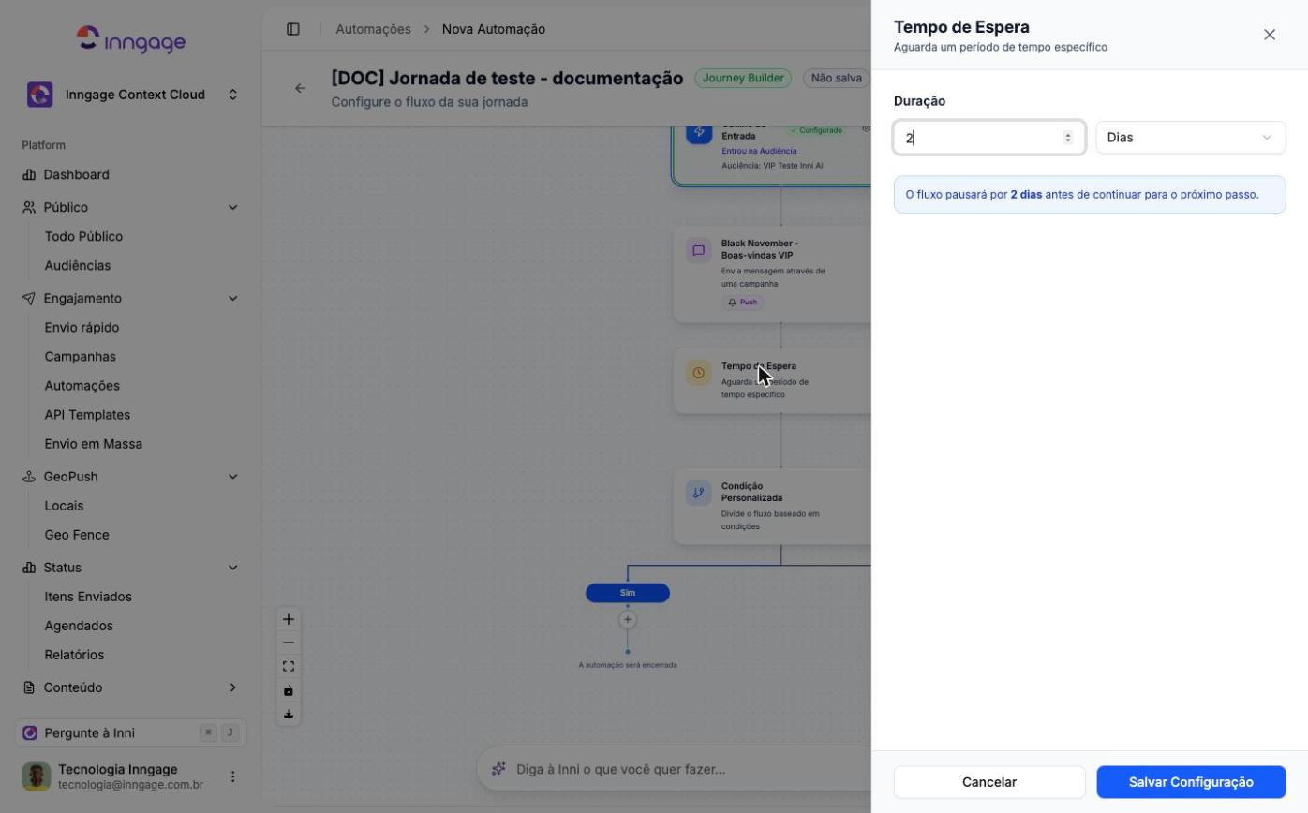Image resolution: width=1308 pixels, height=813 pixels.
Task: Focus the Duração number input
Action: tap(989, 138)
